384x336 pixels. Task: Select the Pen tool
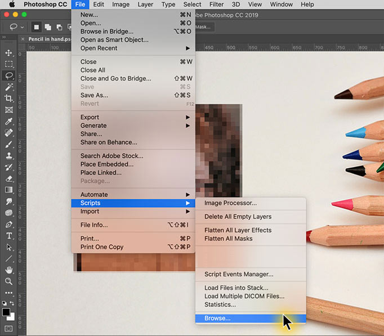click(x=9, y=225)
